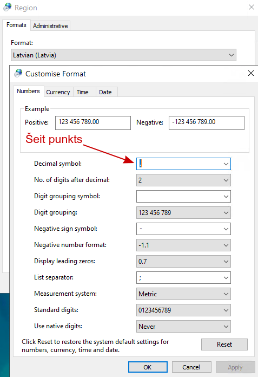
Task: Expand the Digit grouping 123 456 789 dropdown
Action: [x=183, y=212]
